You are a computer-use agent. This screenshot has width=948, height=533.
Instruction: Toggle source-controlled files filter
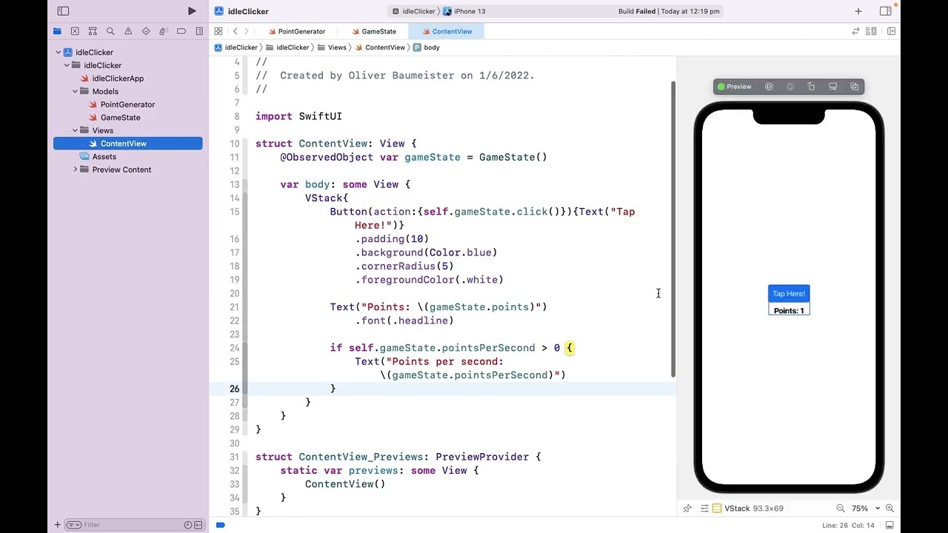click(198, 525)
